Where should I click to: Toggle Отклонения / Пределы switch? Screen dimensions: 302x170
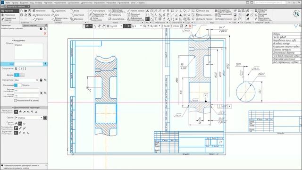pos(18,85)
